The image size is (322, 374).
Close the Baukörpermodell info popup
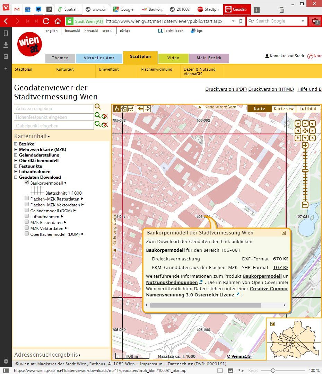click(x=284, y=233)
